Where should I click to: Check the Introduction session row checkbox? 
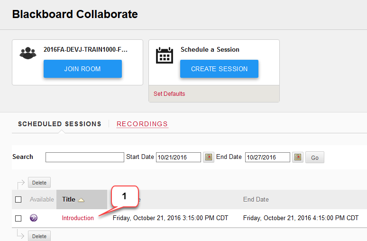click(18, 218)
